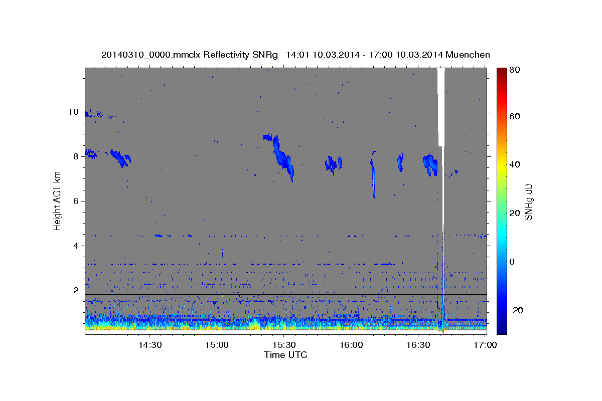Click colorbar value 0

coord(512,262)
